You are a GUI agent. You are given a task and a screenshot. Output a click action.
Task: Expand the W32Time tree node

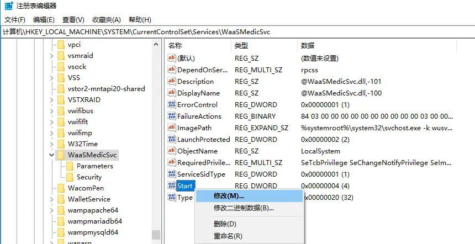click(51, 144)
